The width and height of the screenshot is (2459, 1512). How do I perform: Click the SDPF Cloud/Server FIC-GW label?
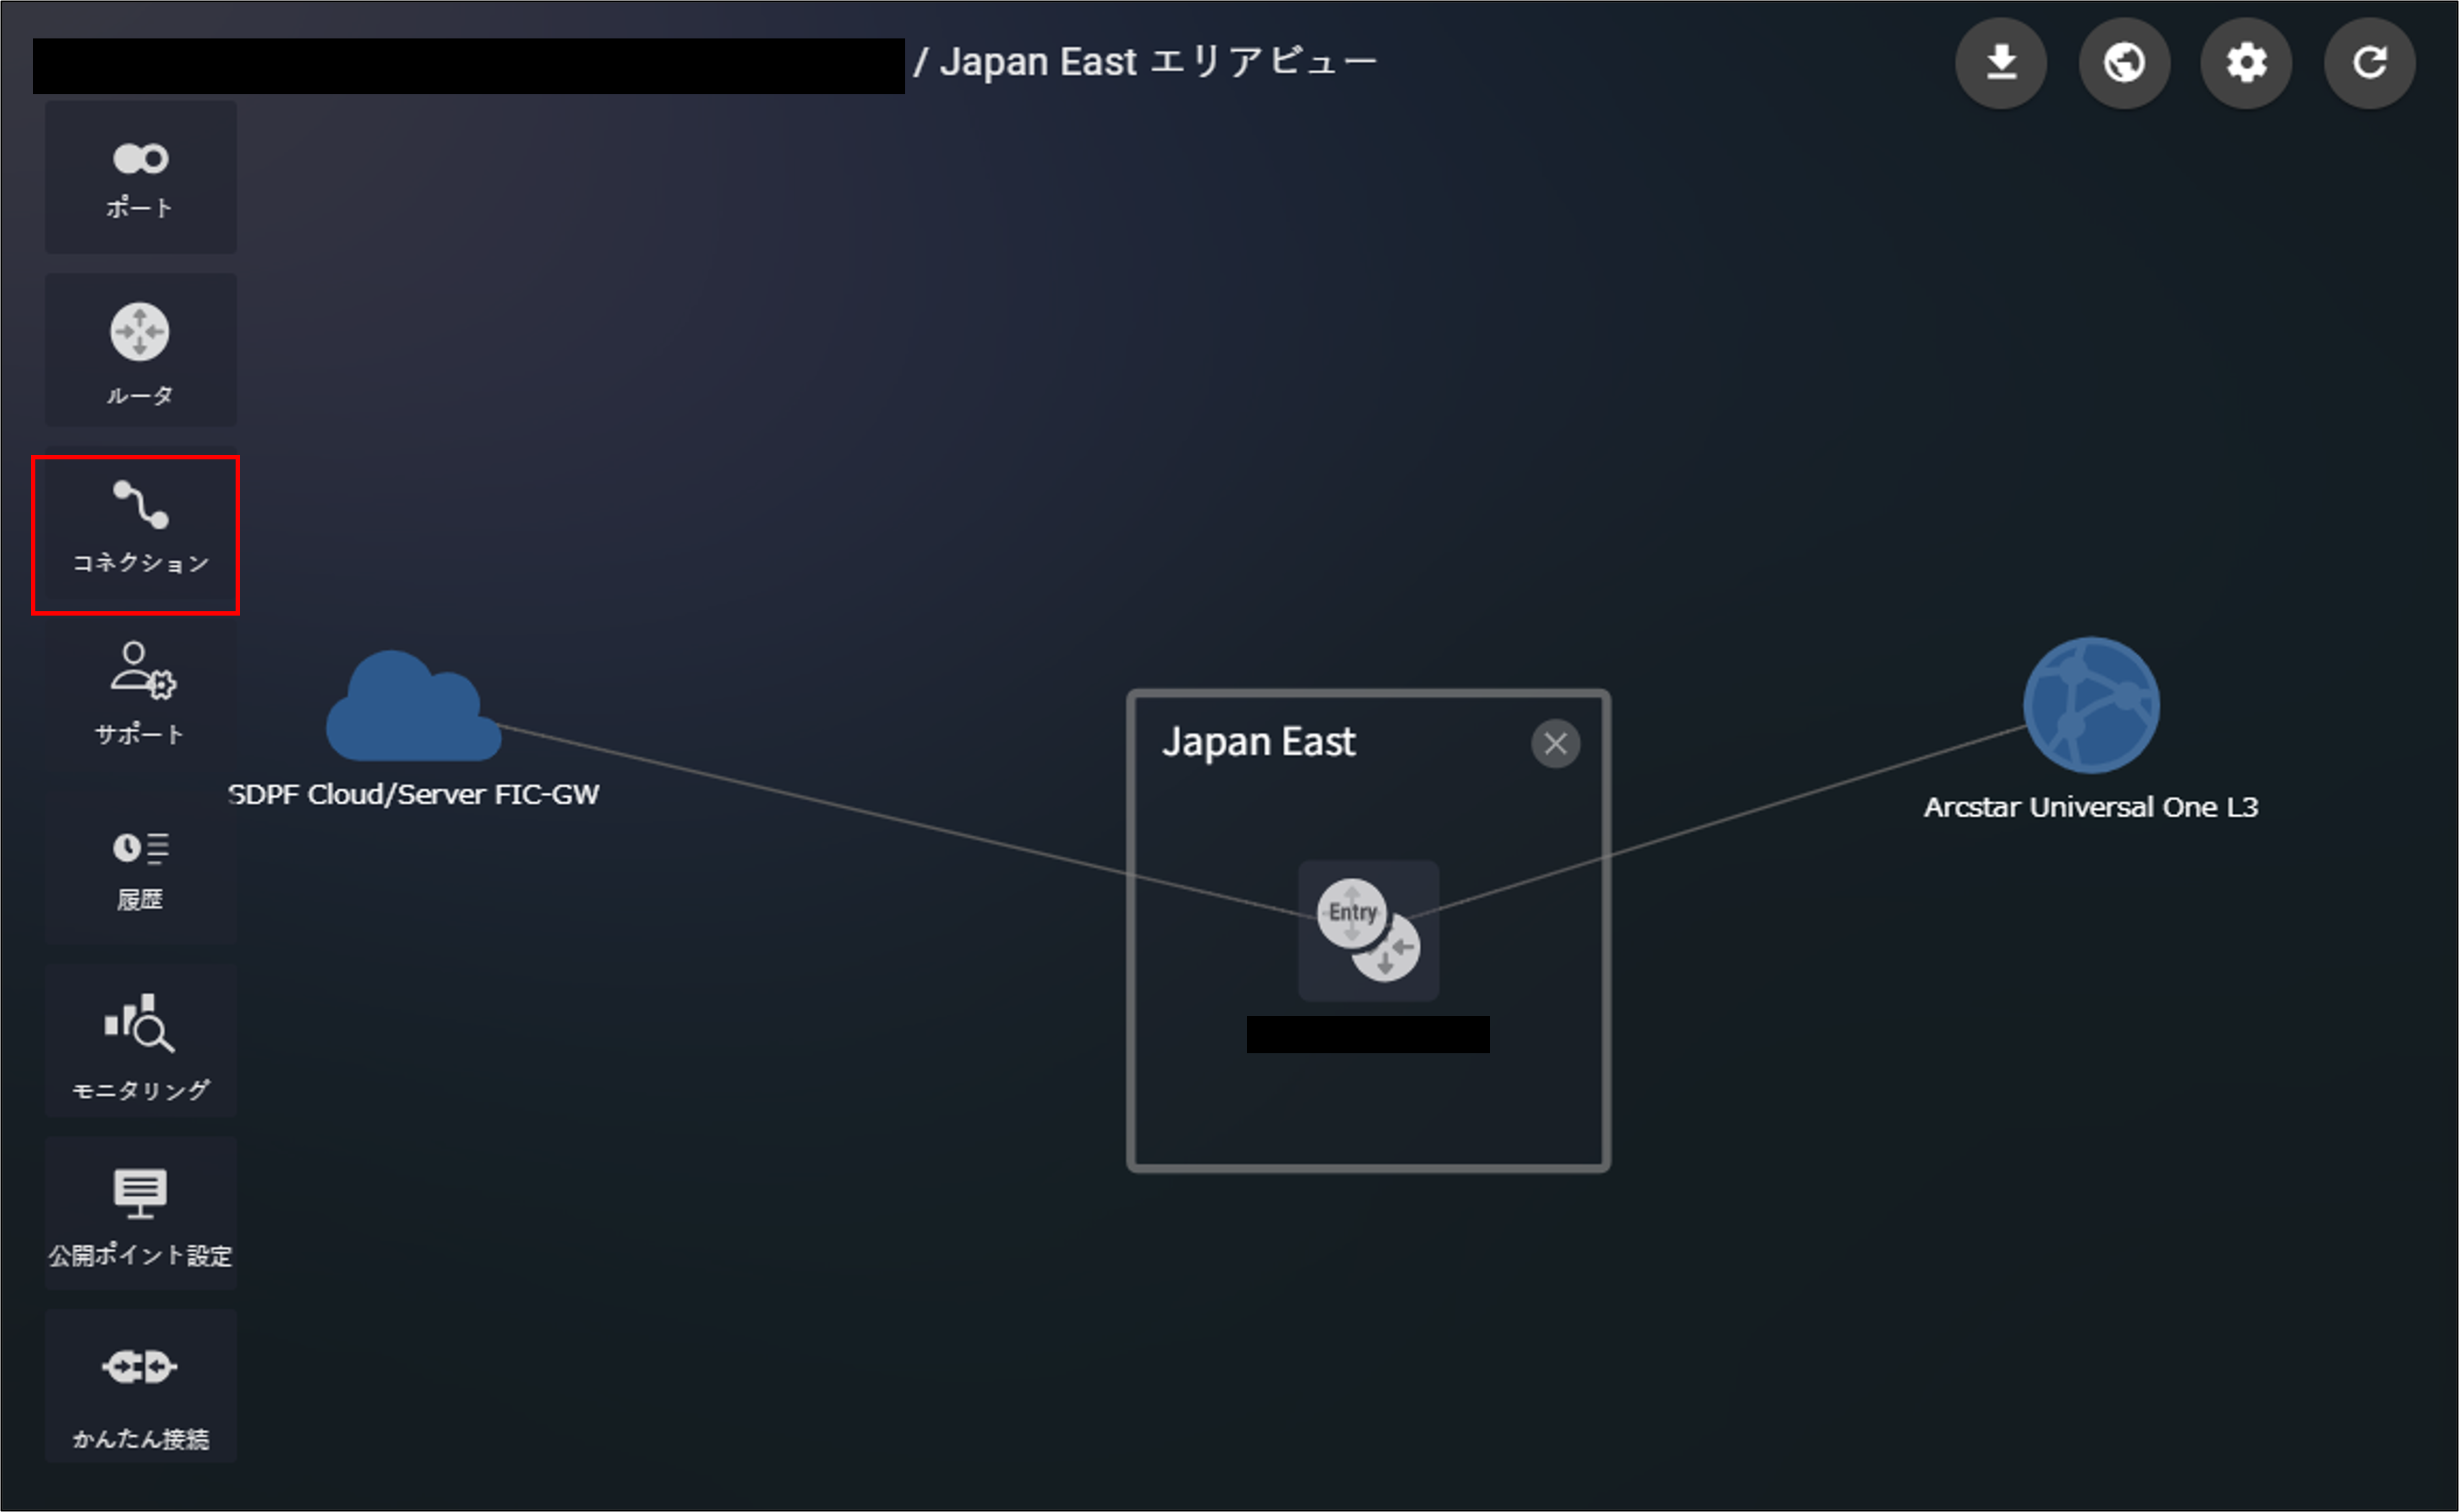pyautogui.click(x=413, y=794)
